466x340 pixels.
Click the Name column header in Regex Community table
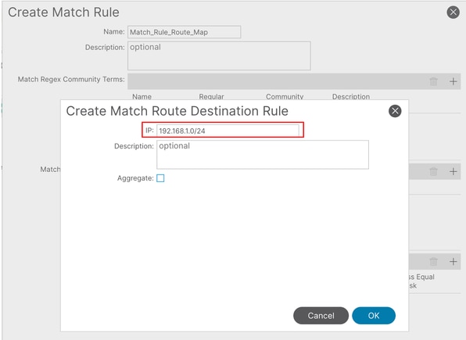click(x=142, y=97)
